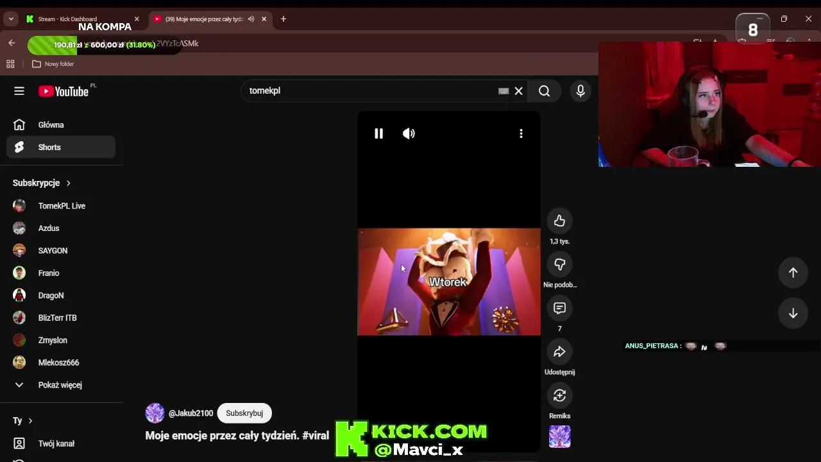Image resolution: width=821 pixels, height=462 pixels.
Task: Close the Kick Dashboard tab
Action: (x=137, y=19)
